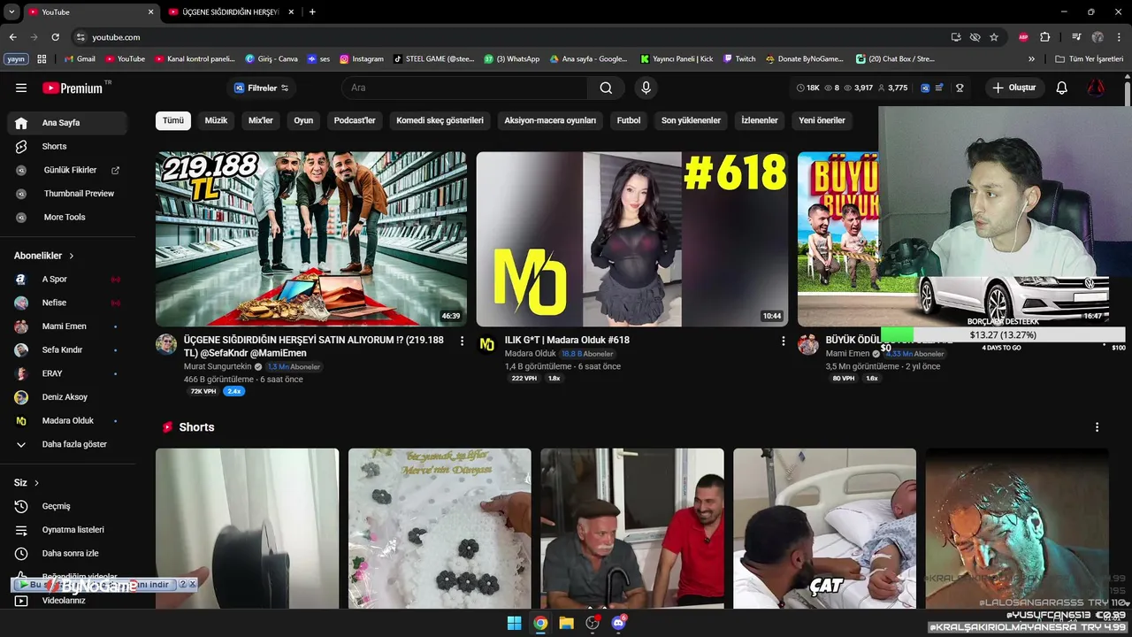Open Oynatma listeleri playlists
Screen dimensions: 1132x637
click(67, 529)
